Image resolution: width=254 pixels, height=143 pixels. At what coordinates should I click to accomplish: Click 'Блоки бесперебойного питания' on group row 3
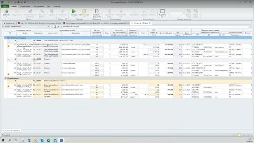pyautogui.click(x=55, y=81)
